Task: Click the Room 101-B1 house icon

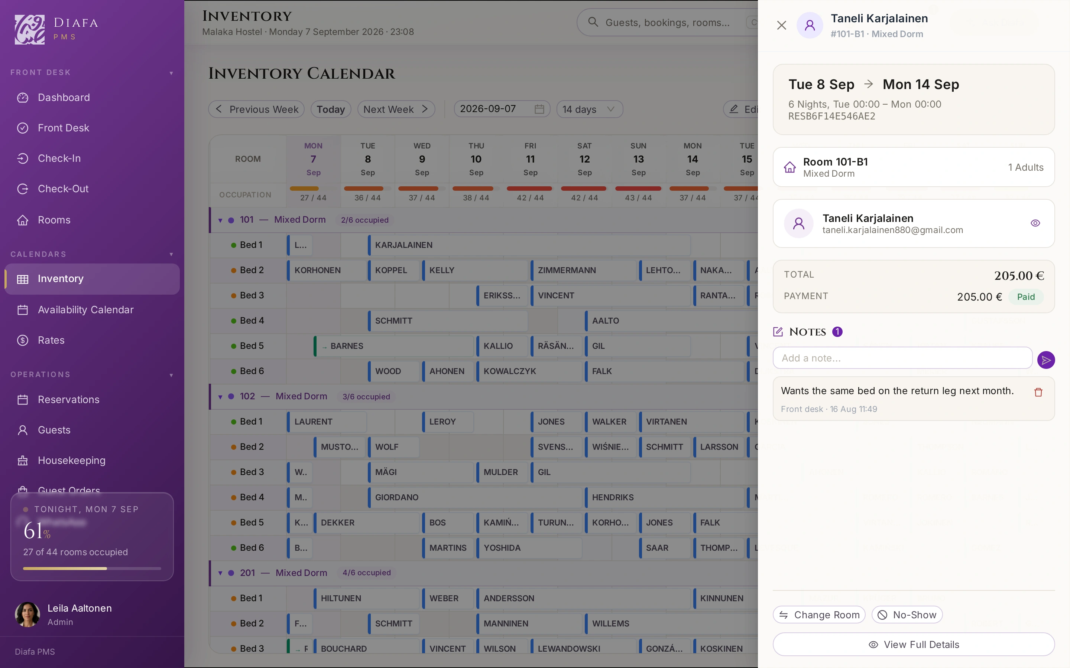Action: (x=789, y=167)
